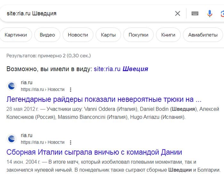
Task: Open the result Сборная Италии сыграла вничью с командой Дании
Action: 94,152
